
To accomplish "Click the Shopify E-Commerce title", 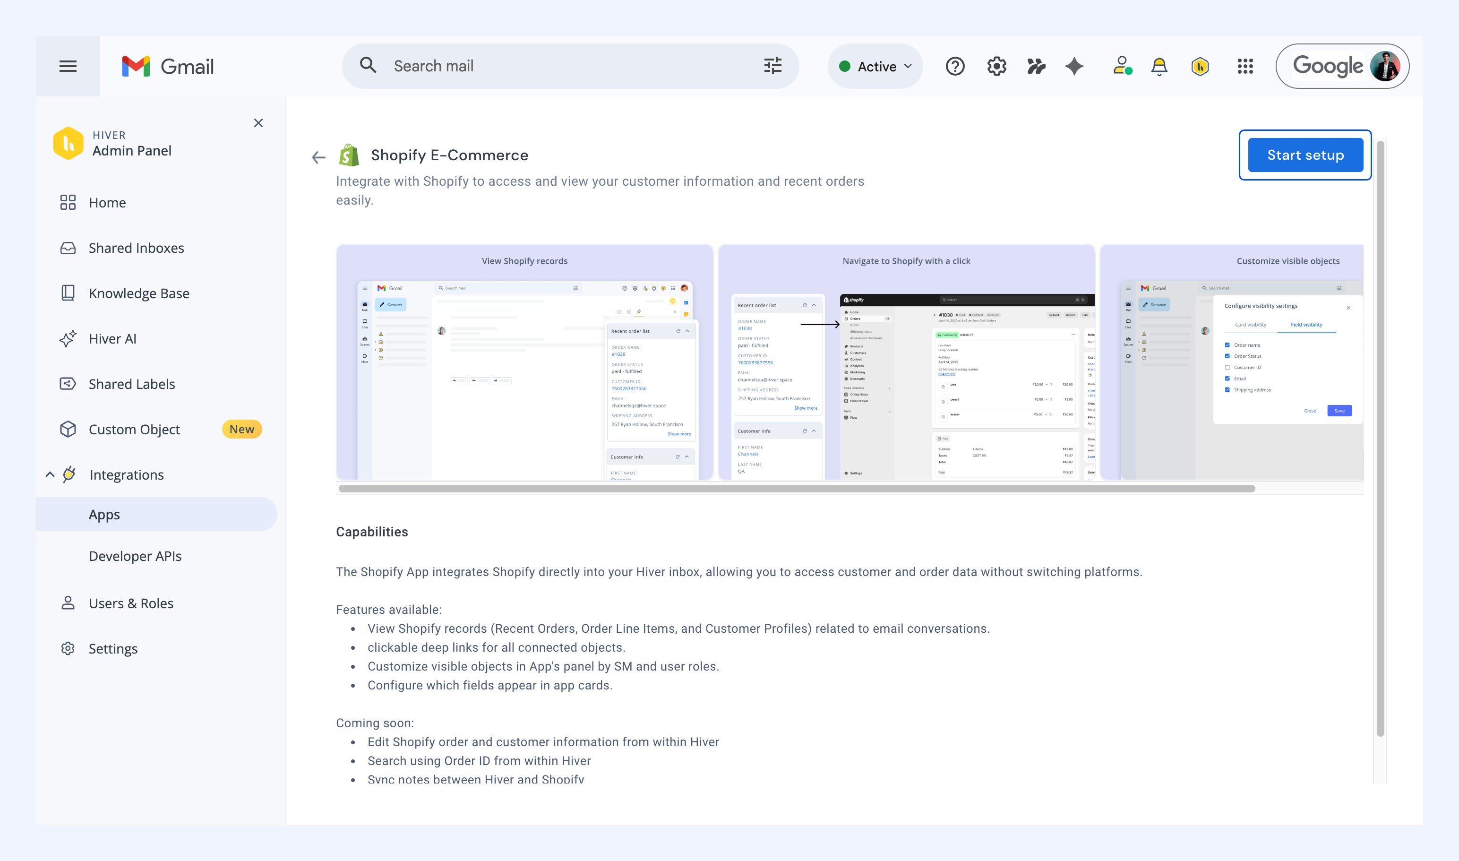I will click(450, 155).
